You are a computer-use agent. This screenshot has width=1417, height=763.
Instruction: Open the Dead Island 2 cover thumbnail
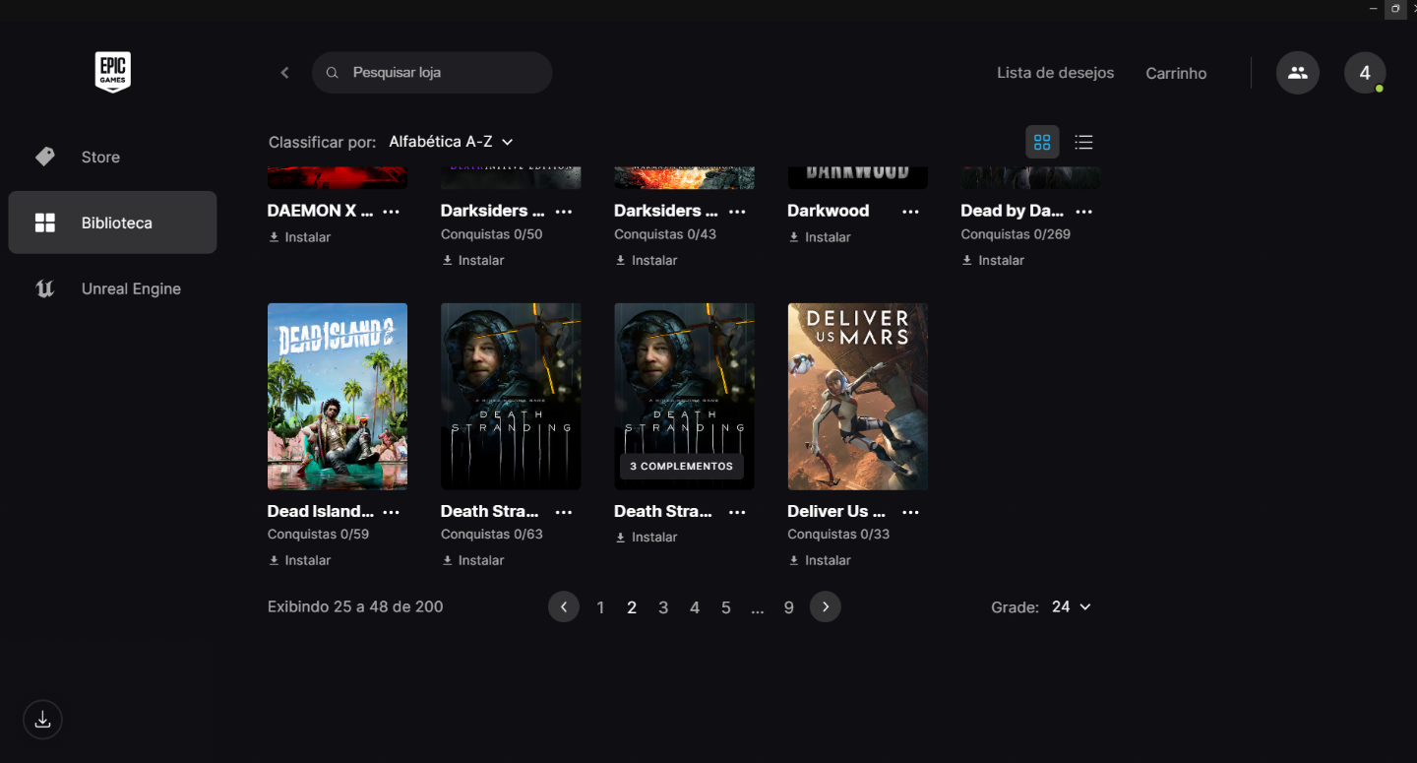[338, 397]
